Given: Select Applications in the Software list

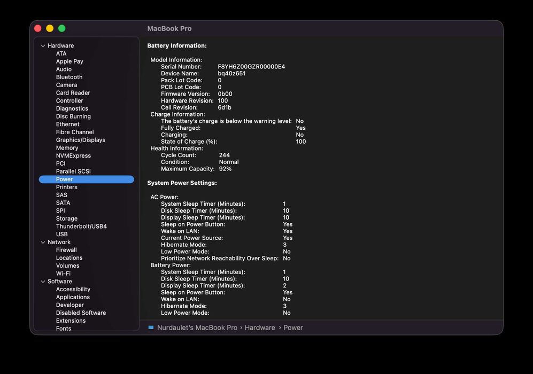Looking at the screenshot, I should [73, 297].
